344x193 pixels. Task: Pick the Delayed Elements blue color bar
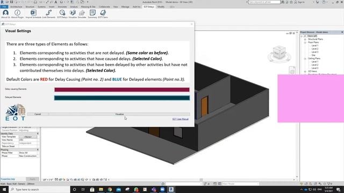click(122, 98)
